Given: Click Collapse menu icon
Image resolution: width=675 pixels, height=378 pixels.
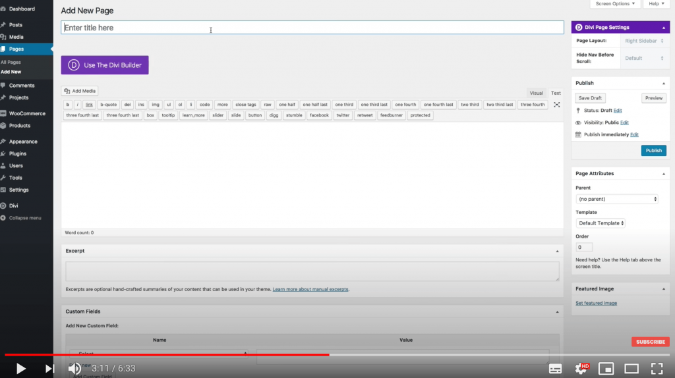Looking at the screenshot, I should click(3, 218).
